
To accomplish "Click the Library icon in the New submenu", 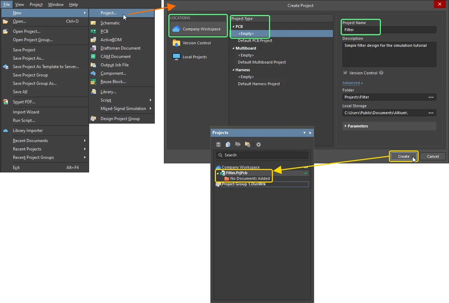I will [93, 92].
